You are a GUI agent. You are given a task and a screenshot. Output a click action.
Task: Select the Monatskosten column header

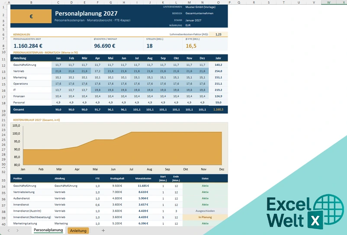143,179
